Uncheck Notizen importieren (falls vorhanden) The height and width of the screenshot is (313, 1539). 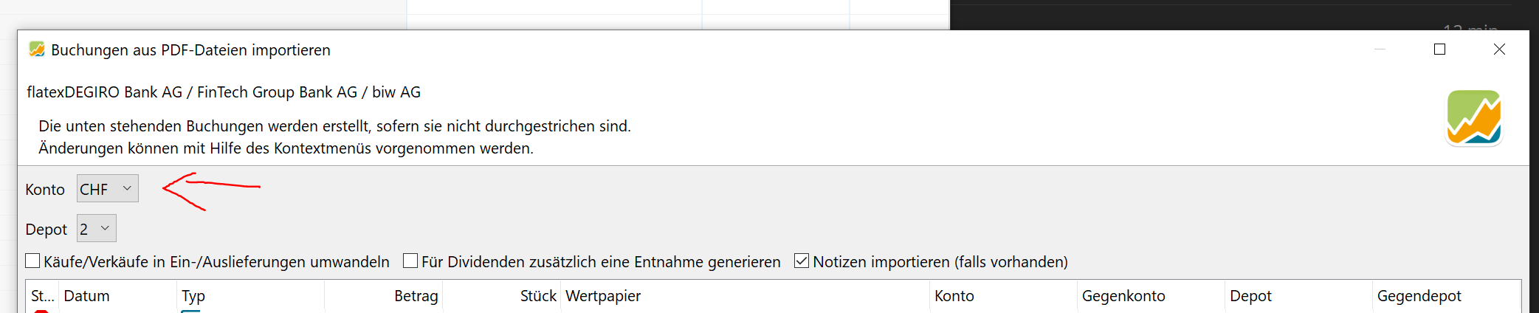click(802, 261)
